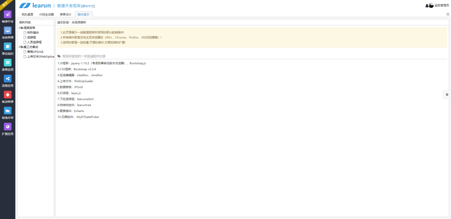Collapse the 框架自带 tree folder
Viewport: 451px width, 219px height.
[19, 28]
